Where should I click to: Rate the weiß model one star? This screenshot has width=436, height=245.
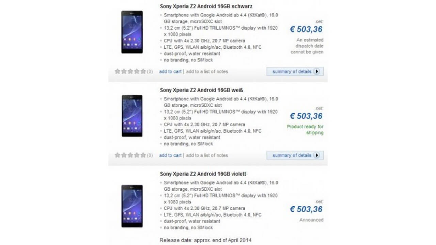pos(117,155)
